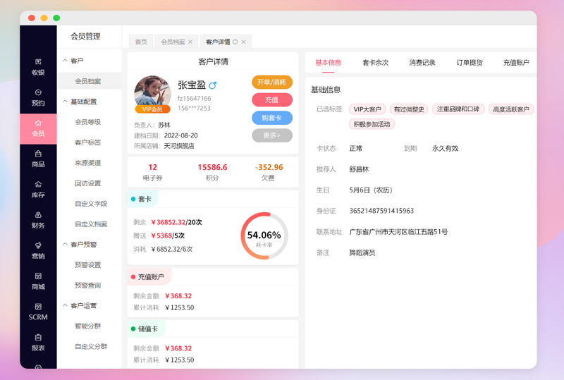Collapse the 基础配置 menu group
The height and width of the screenshot is (380, 564).
pos(64,102)
